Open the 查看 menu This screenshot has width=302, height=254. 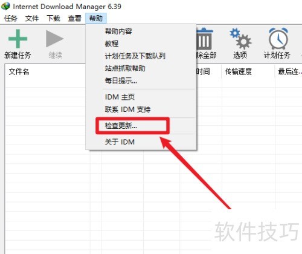(75, 18)
